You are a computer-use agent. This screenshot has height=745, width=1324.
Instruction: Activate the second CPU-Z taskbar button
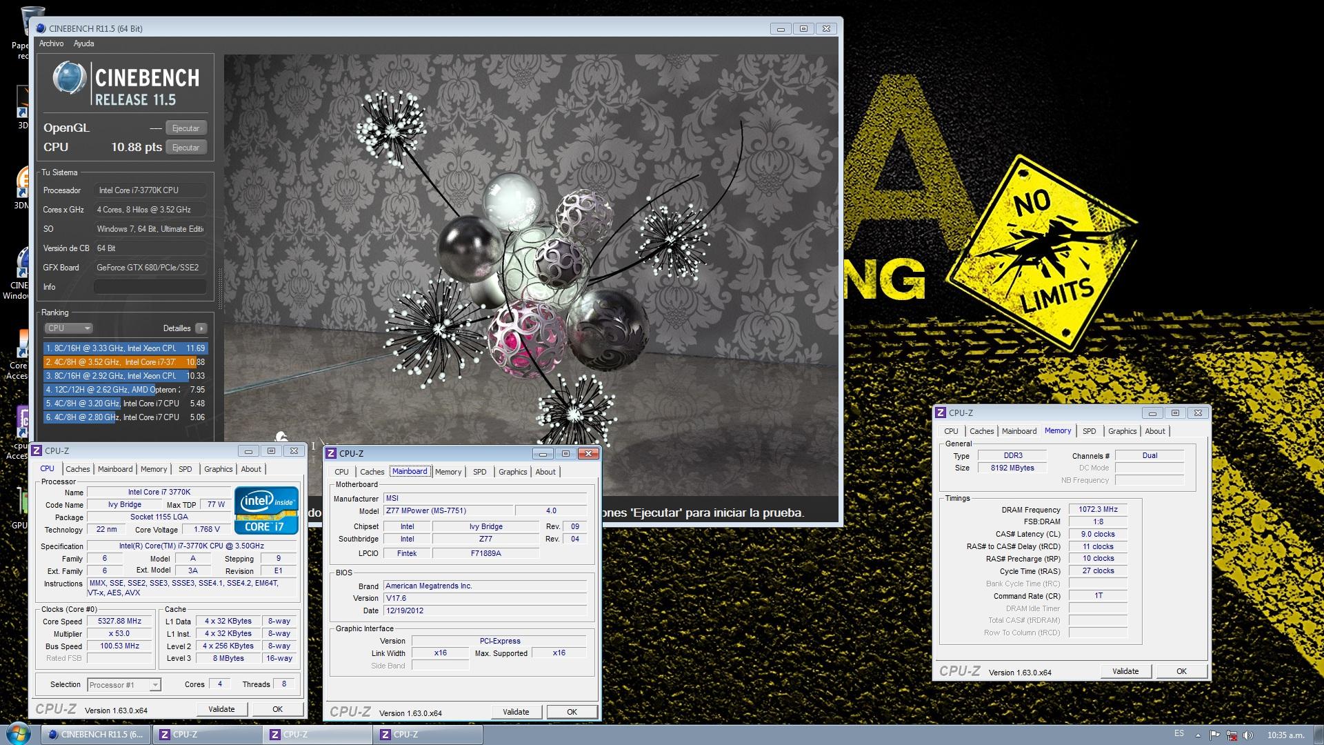point(317,735)
